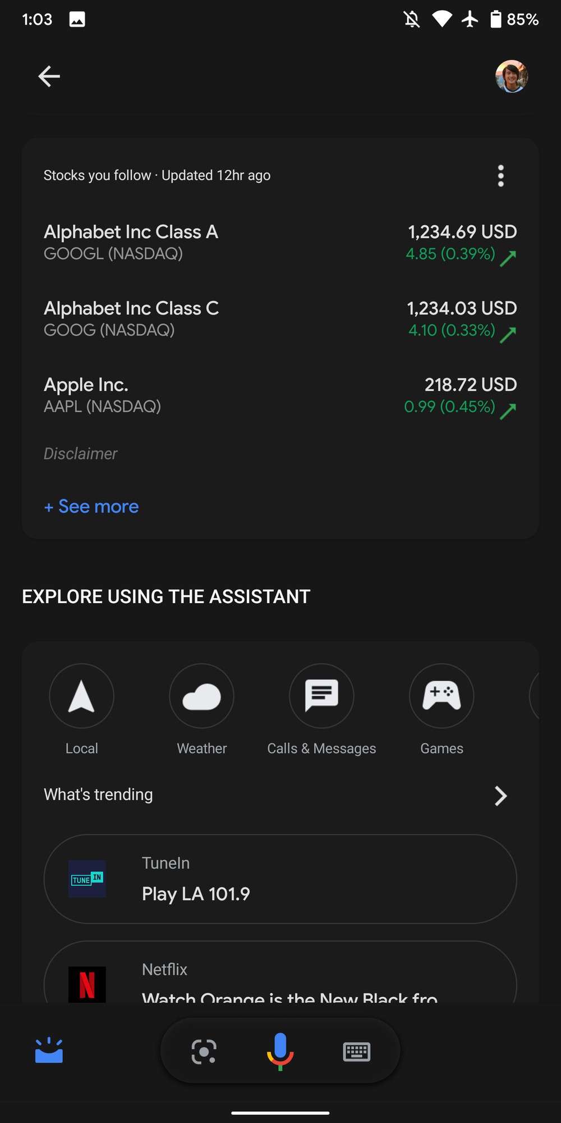The height and width of the screenshot is (1123, 561).
Task: Expand stocks with See more
Action: click(x=91, y=506)
